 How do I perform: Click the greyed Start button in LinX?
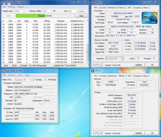click(8, 16)
